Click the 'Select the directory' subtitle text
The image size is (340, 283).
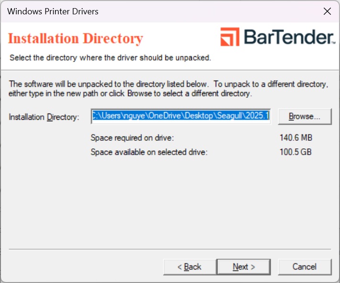pos(110,58)
